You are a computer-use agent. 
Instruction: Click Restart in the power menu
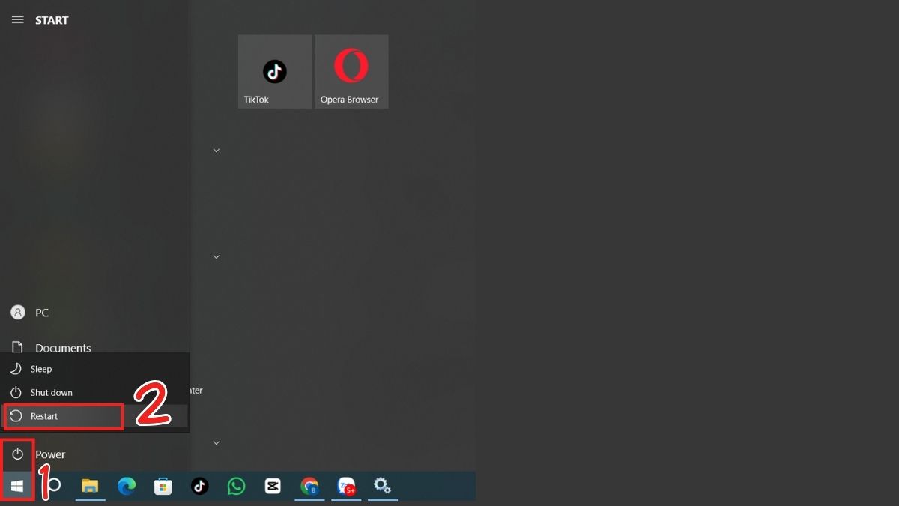43,416
